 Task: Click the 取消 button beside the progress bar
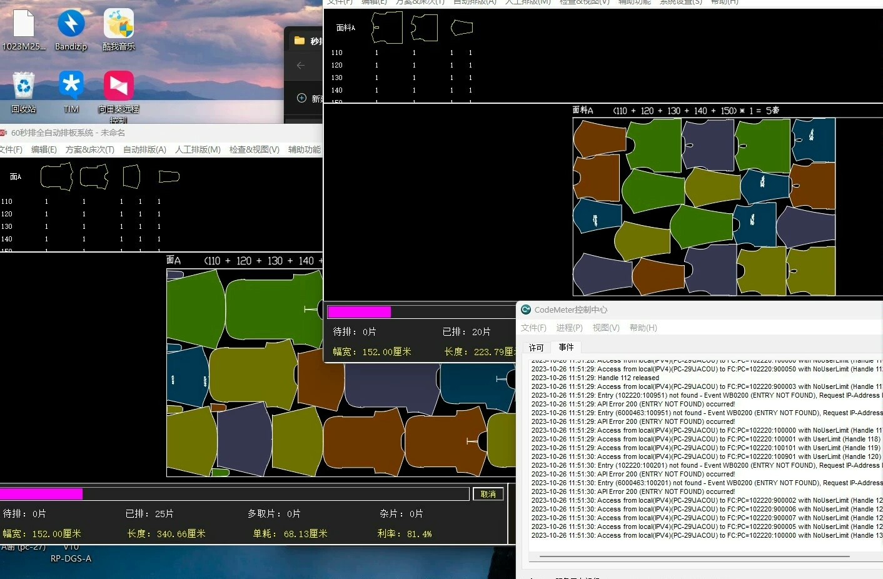488,494
